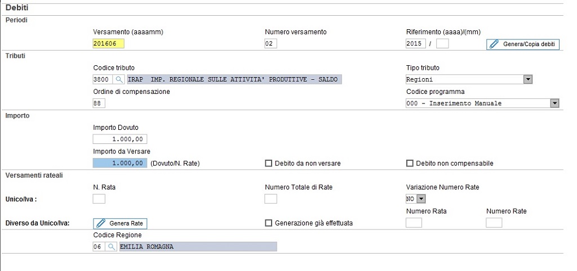577x271 pixels.
Task: Expand the Tipo tributo dropdown
Action: coord(528,79)
